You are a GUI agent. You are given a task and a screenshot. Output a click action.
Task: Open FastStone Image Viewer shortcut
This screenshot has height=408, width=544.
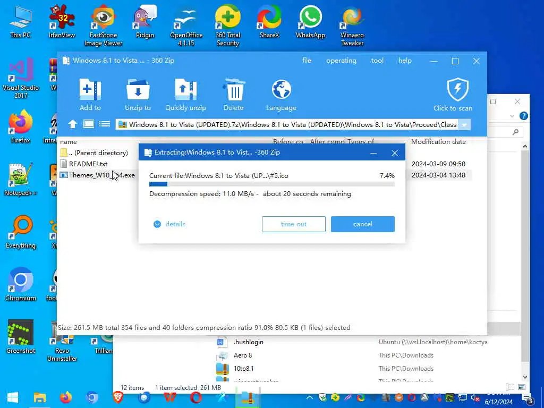point(104,26)
